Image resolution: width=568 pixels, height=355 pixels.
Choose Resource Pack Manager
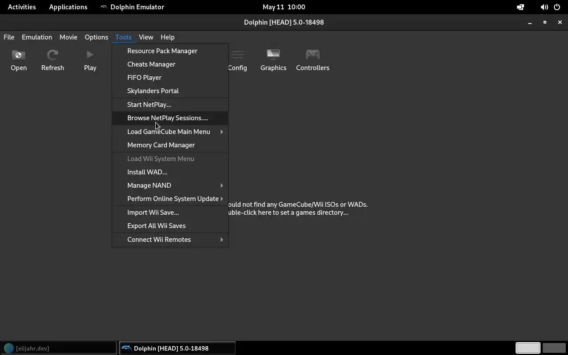coord(170,51)
